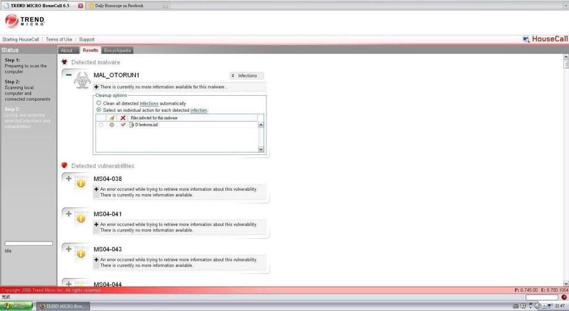Click the results page scroll up arrow

tap(566, 57)
